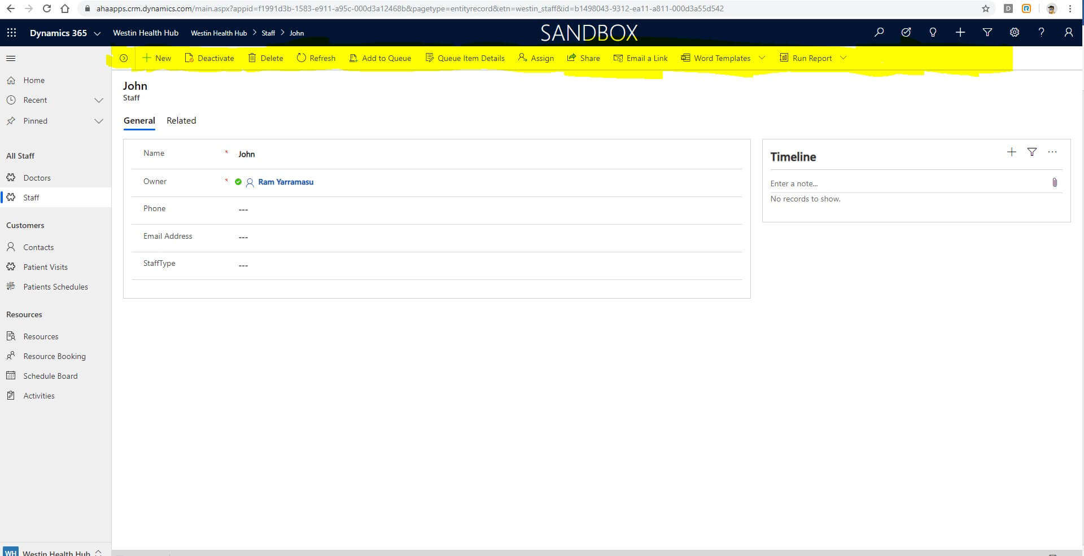Click the empty Phone field
Screen dimensions: 1084x556
(x=489, y=209)
